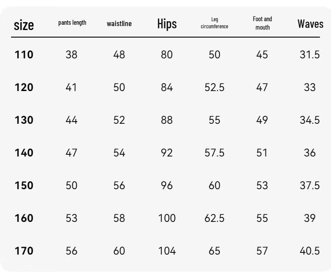Image resolution: width=331 pixels, height=278 pixels.
Task: Click the 'waistline' column header
Action: coord(119,23)
